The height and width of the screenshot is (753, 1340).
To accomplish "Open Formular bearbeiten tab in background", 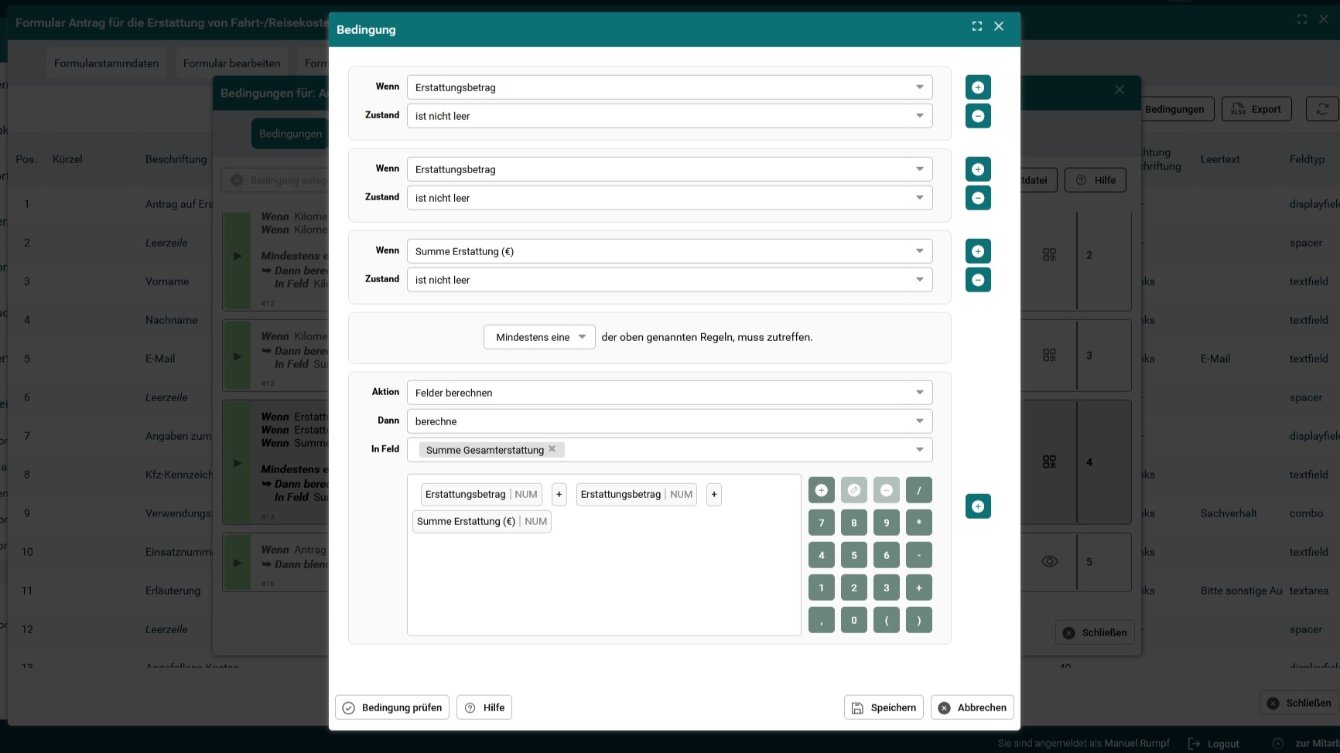I will pyautogui.click(x=232, y=63).
